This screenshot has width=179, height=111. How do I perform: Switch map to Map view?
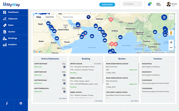tap(39, 17)
